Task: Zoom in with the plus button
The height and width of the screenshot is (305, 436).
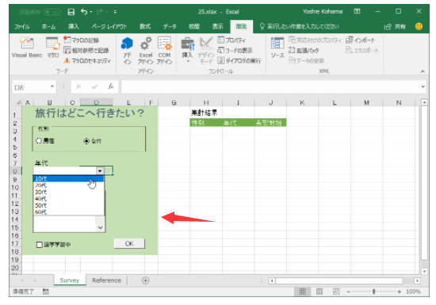Action: 400,292
